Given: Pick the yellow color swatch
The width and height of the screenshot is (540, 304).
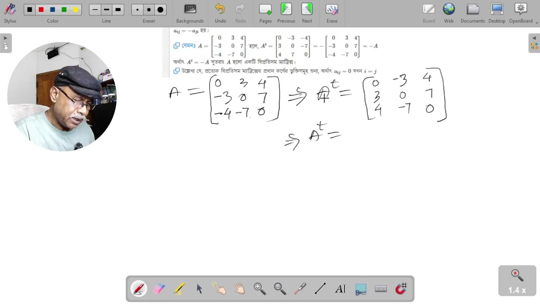Looking at the screenshot, I should [x=75, y=10].
